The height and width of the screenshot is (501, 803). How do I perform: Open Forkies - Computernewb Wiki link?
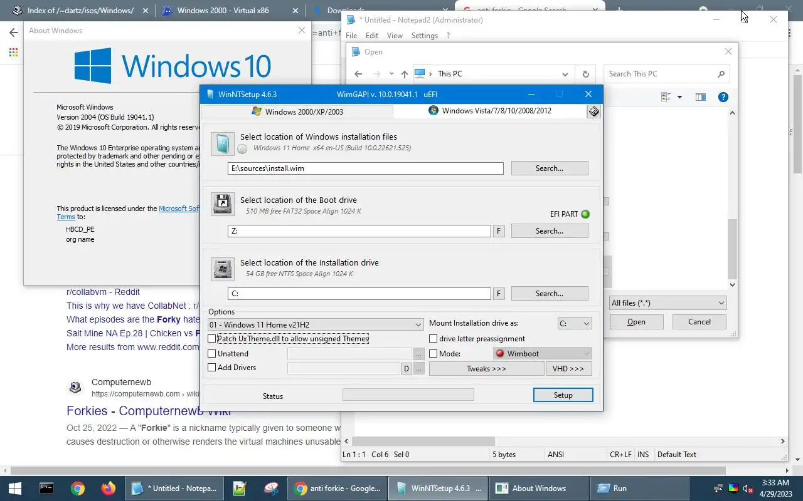(149, 411)
